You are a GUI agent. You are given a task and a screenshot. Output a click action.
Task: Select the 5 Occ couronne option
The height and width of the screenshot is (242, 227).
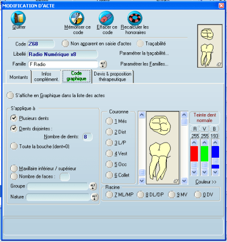coord(109,164)
